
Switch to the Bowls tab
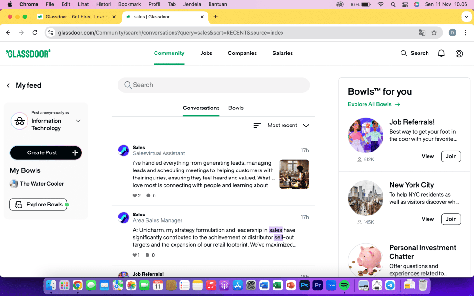236,108
